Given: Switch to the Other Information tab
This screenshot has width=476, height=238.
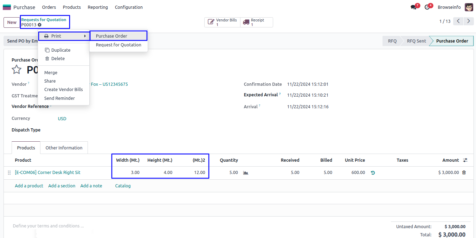Looking at the screenshot, I should pos(64,148).
